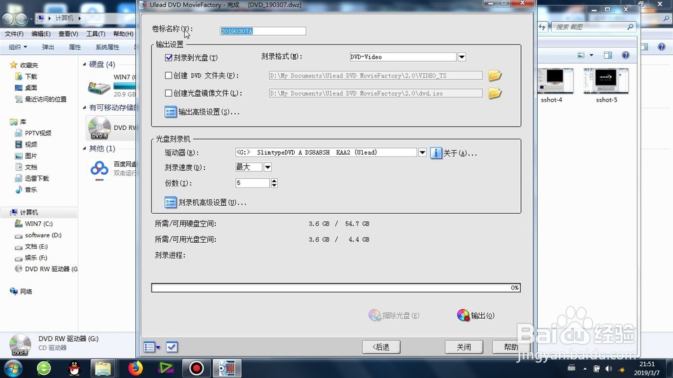The image size is (673, 378).
Task: Open Baidu Netdisk icon in Explorer
Action: click(x=99, y=169)
